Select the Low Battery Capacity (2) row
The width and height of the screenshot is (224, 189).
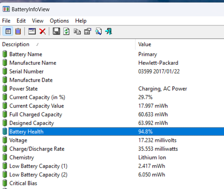click(x=112, y=175)
